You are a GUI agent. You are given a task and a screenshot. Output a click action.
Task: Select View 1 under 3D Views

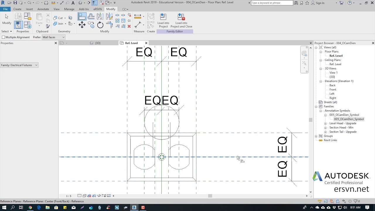point(333,73)
